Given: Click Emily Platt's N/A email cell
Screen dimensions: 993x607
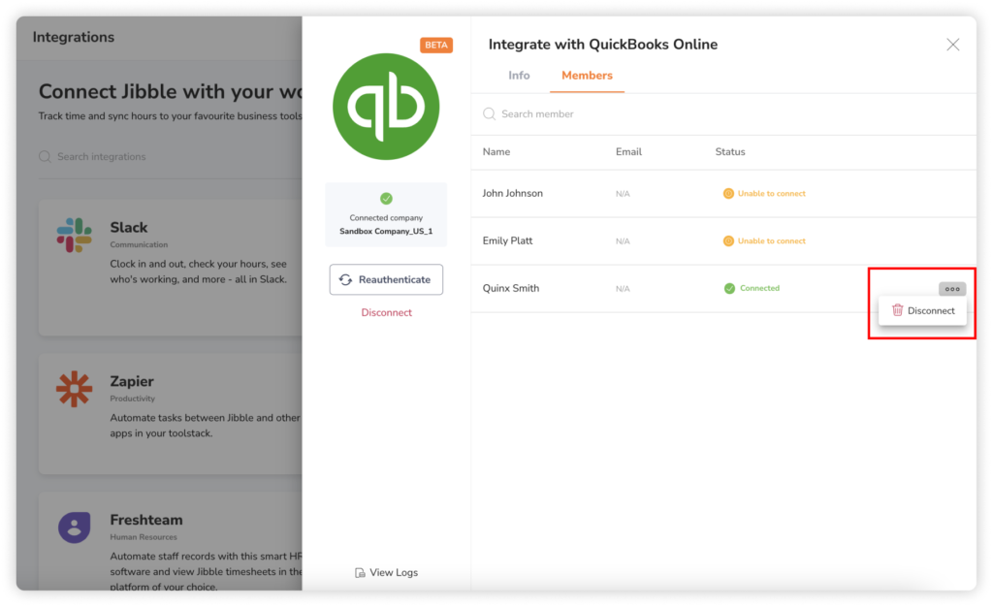Looking at the screenshot, I should point(623,241).
